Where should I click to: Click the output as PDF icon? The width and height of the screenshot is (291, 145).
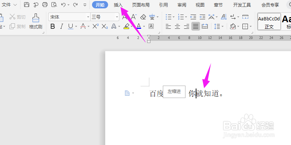tap(36, 5)
